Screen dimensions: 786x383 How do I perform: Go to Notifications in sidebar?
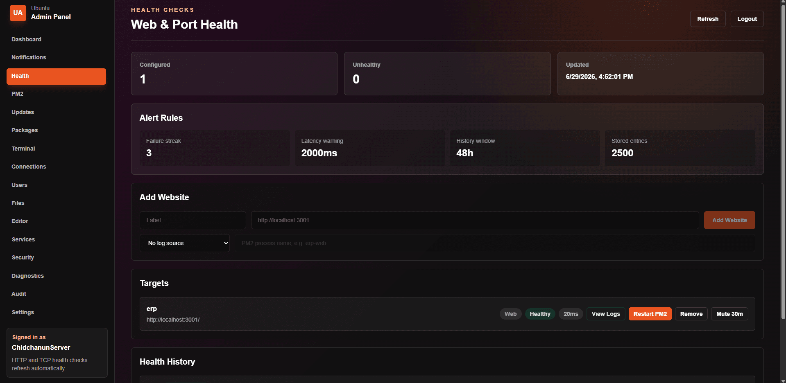(x=29, y=57)
